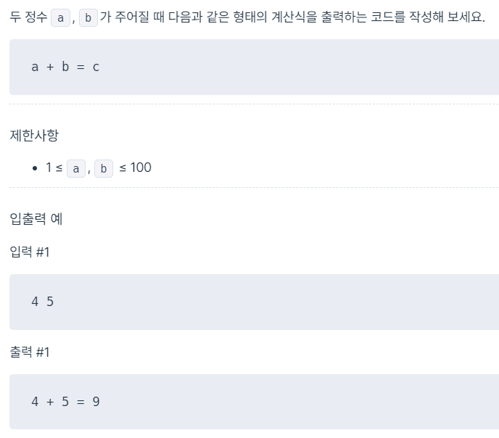
Task: Click the 'a + b = c' code block
Action: [x=255, y=67]
